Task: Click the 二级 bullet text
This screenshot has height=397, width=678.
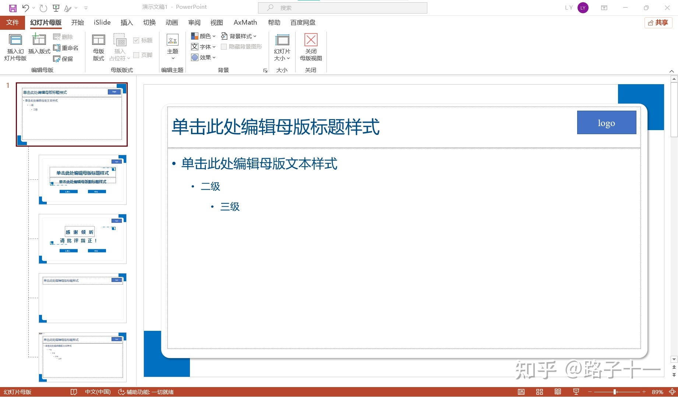Action: [x=210, y=186]
